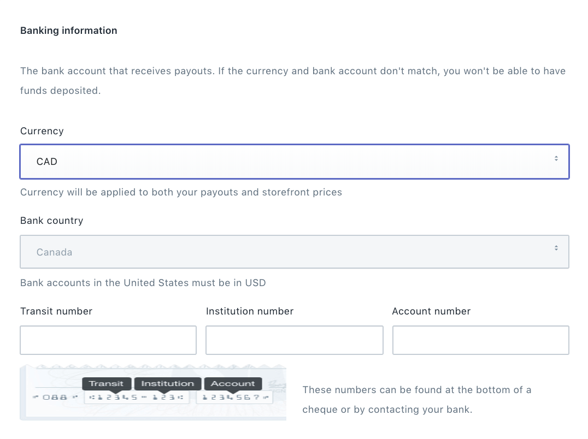588x439 pixels.
Task: Select the Account number text box
Action: pos(480,340)
